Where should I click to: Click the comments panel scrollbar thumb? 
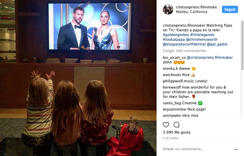[x=242, y=45]
